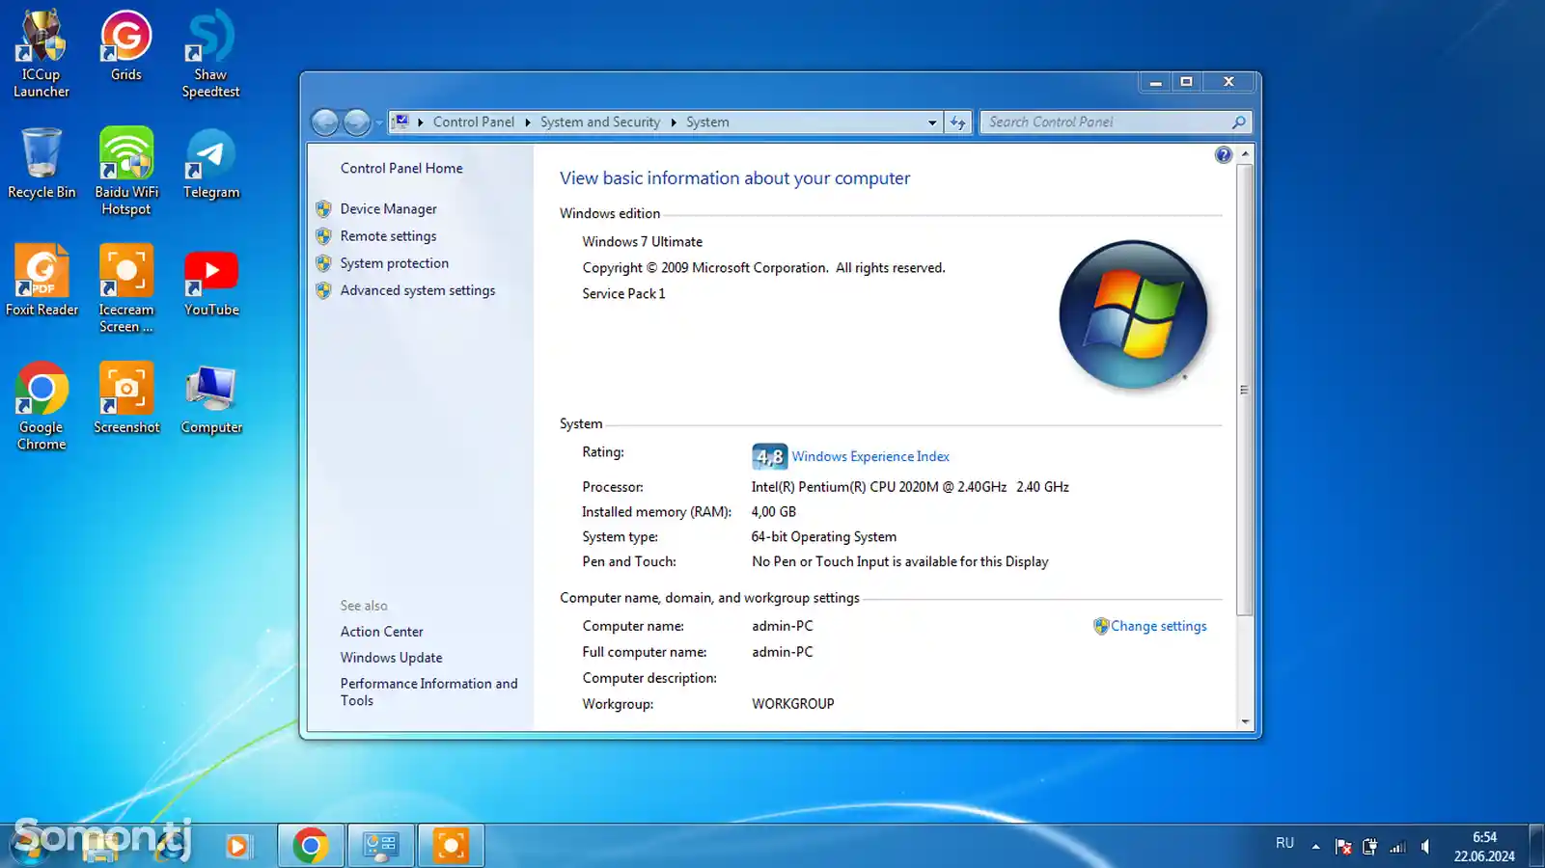Open the Grids desktop shortcut
This screenshot has height=868, width=1545.
click(x=126, y=45)
